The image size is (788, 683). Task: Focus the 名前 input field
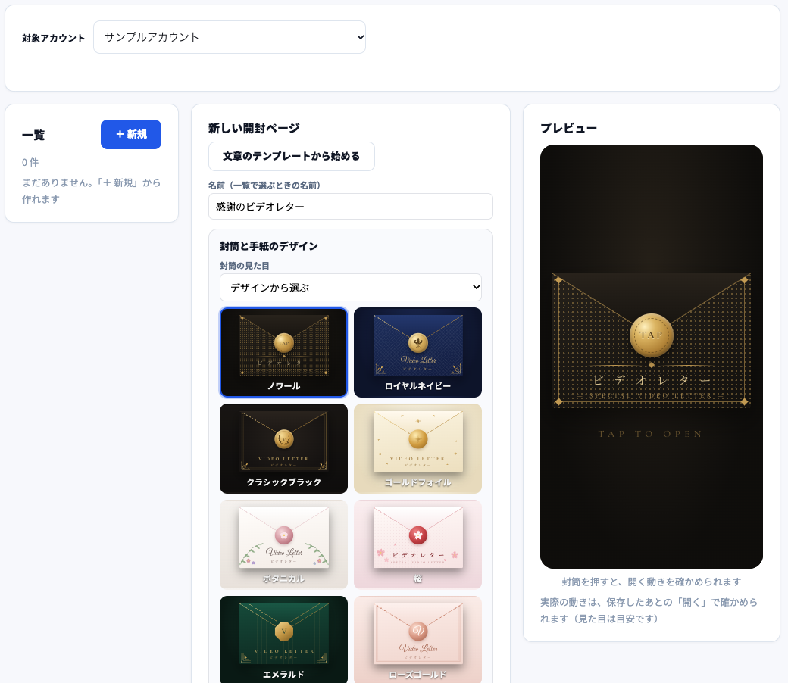[350, 207]
